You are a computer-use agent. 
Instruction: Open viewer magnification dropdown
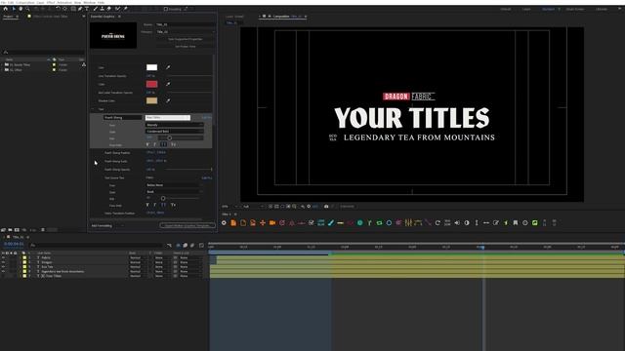click(x=230, y=207)
